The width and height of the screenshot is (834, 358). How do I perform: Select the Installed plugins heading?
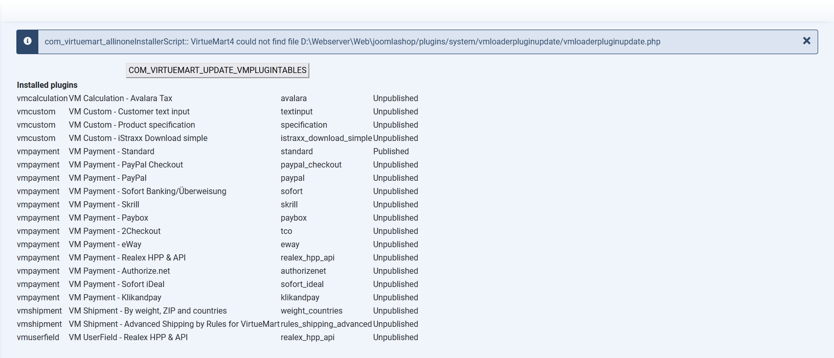[x=47, y=85]
